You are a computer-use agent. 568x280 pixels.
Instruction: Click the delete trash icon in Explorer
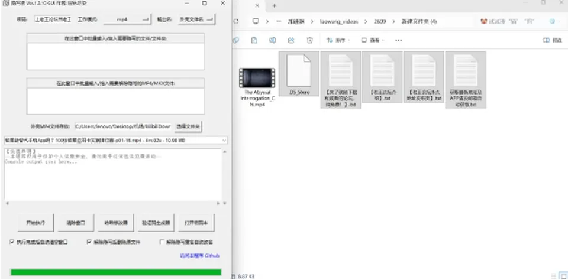click(x=309, y=40)
